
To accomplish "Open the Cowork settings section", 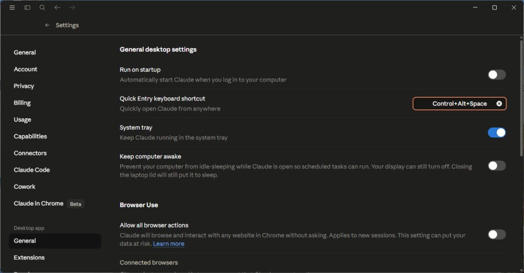I will pyautogui.click(x=25, y=187).
